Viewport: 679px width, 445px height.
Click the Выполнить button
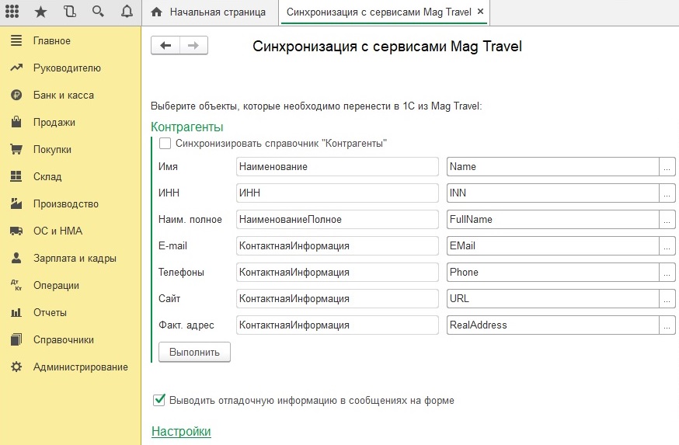tap(194, 352)
